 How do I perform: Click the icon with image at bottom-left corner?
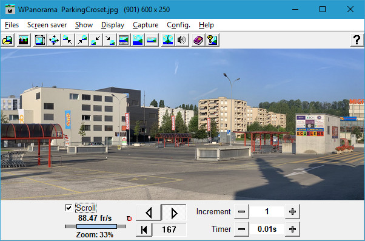[96, 40]
